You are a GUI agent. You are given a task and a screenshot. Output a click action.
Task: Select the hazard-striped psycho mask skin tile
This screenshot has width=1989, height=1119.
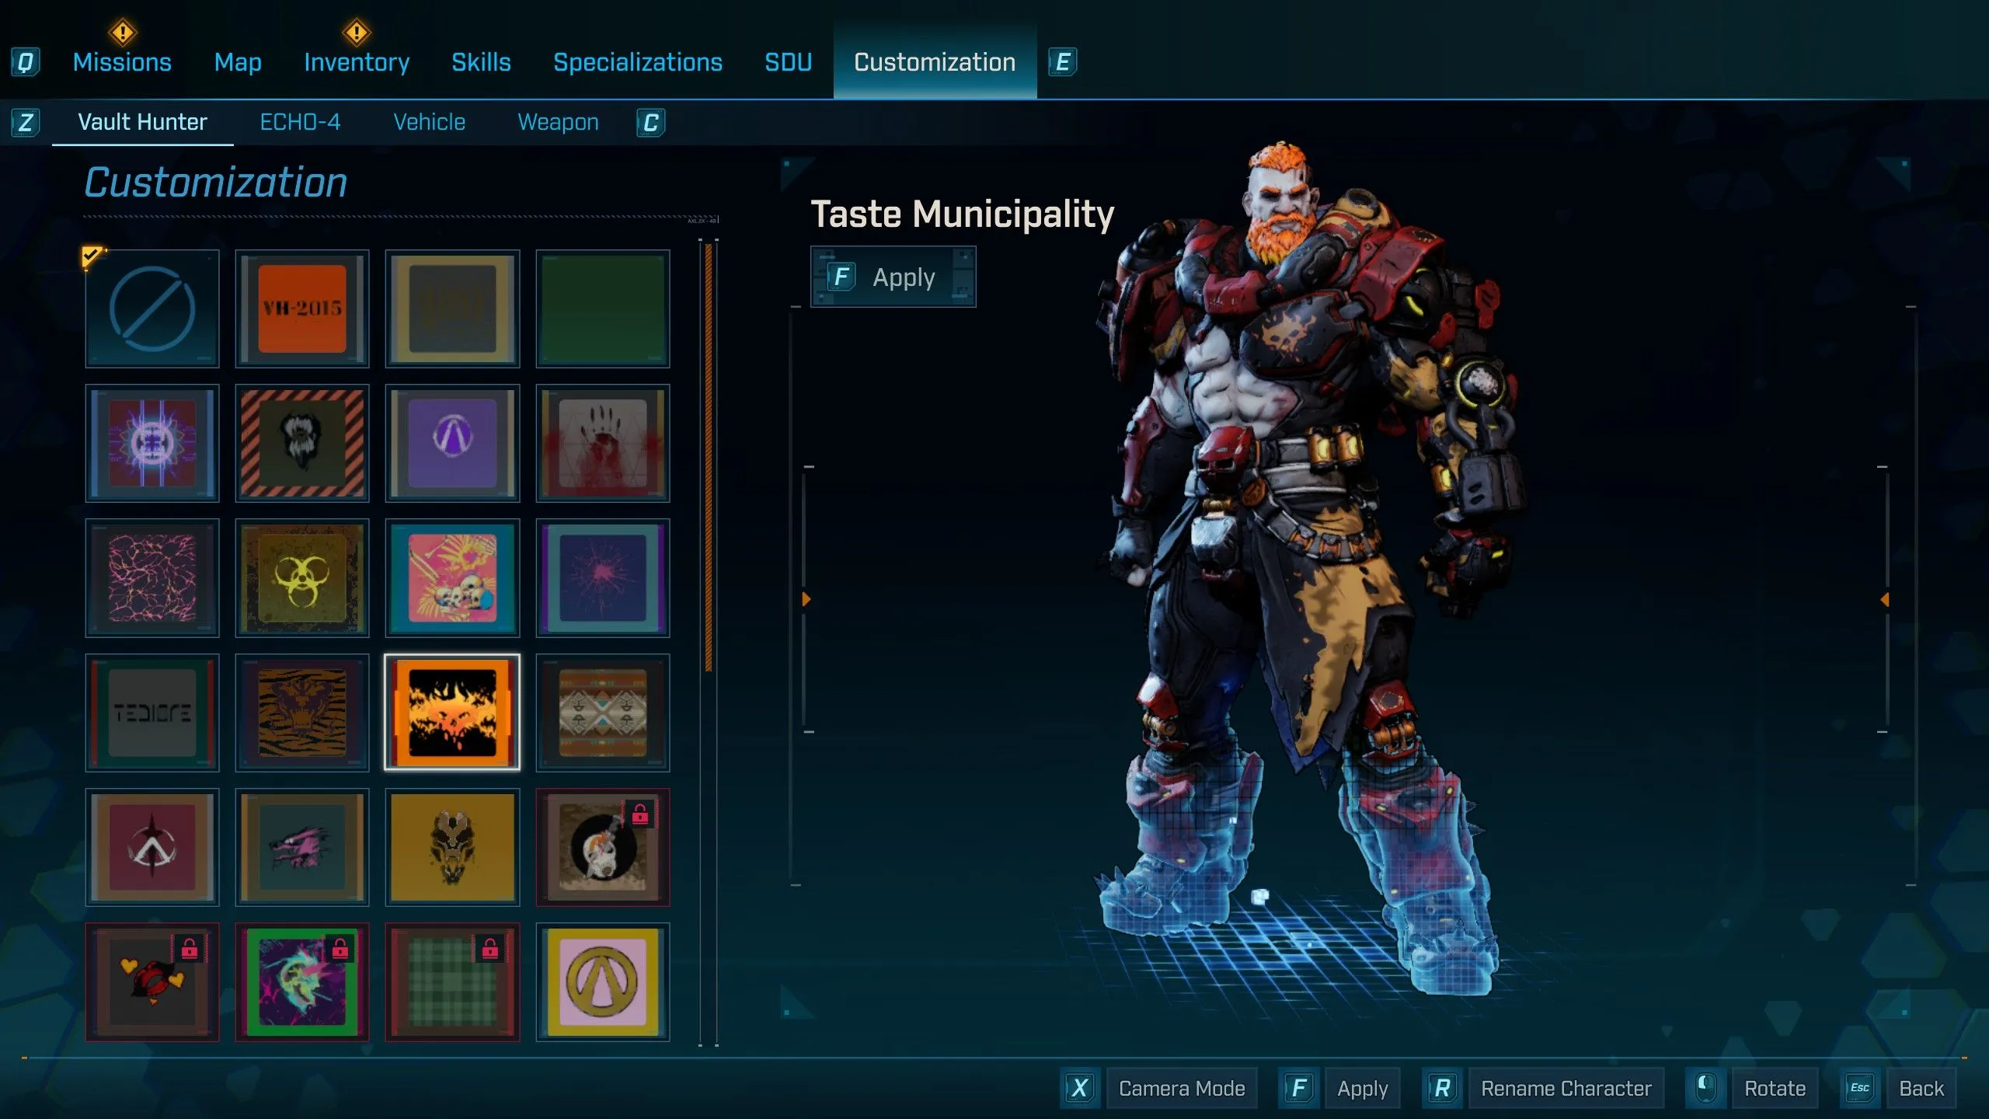click(302, 443)
